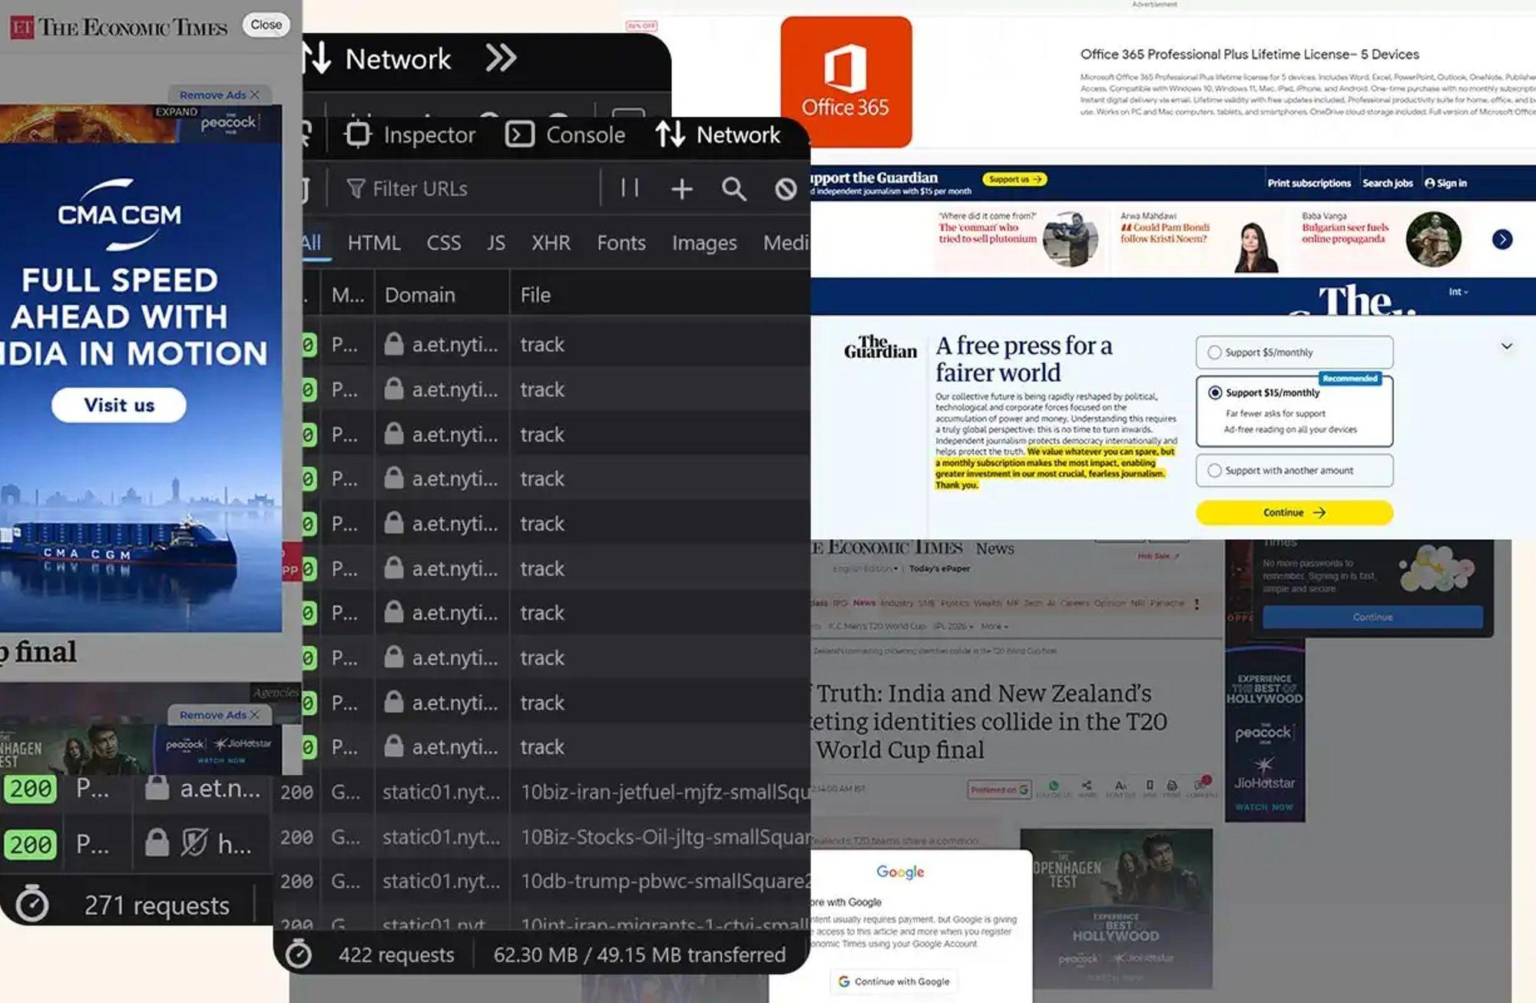Open the Inspector panel
The height and width of the screenshot is (1003, 1536).
point(410,135)
